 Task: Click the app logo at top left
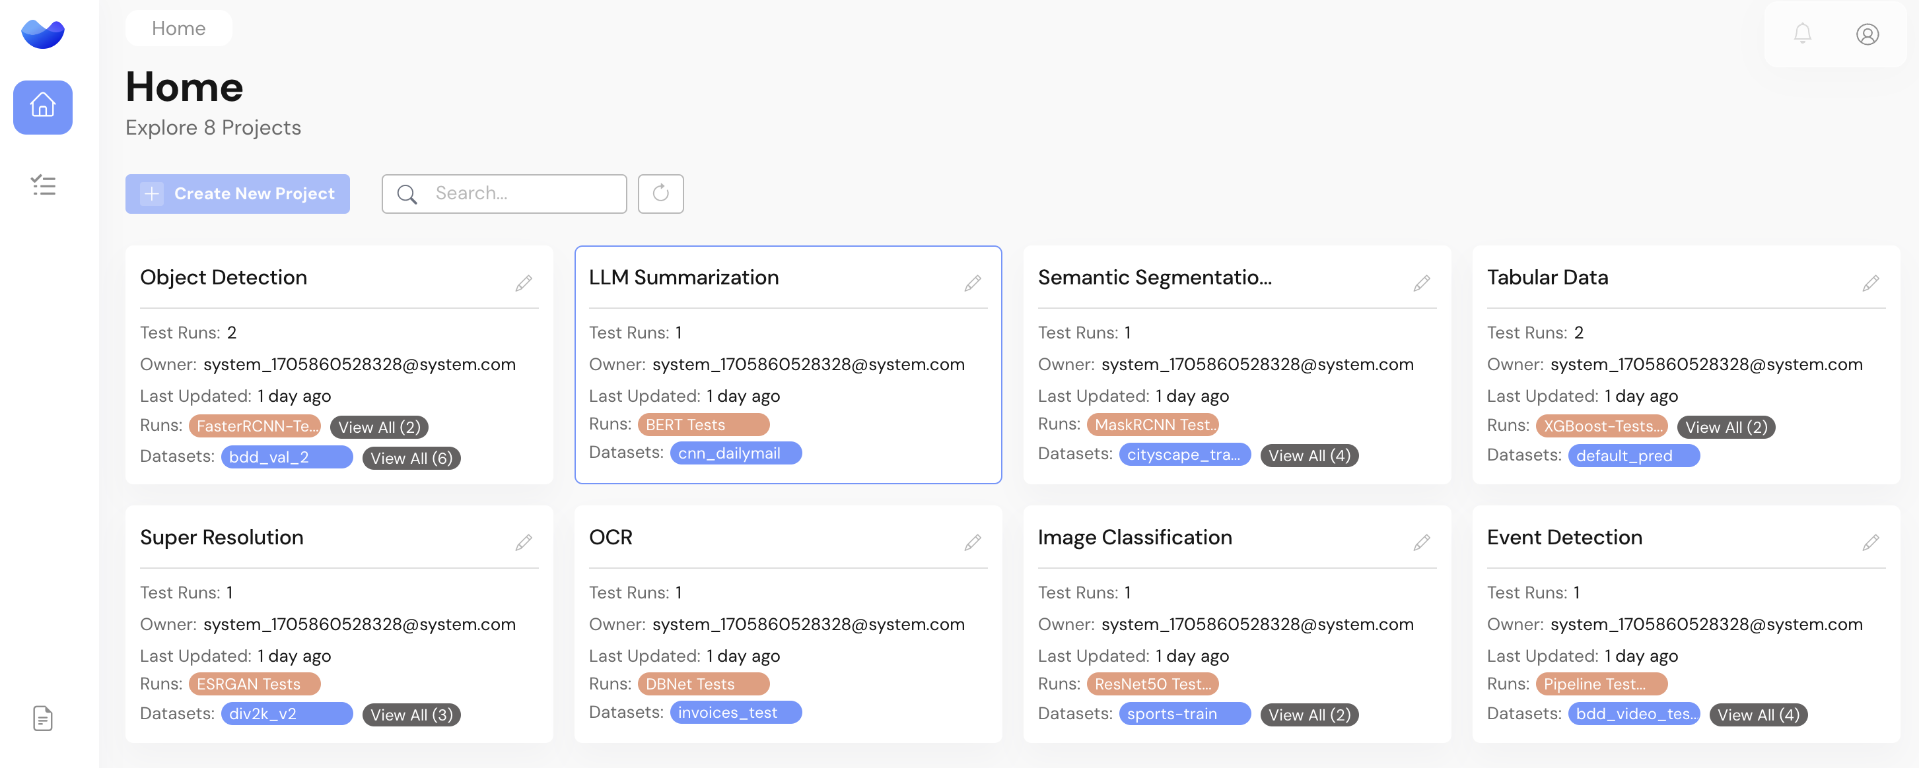click(42, 34)
